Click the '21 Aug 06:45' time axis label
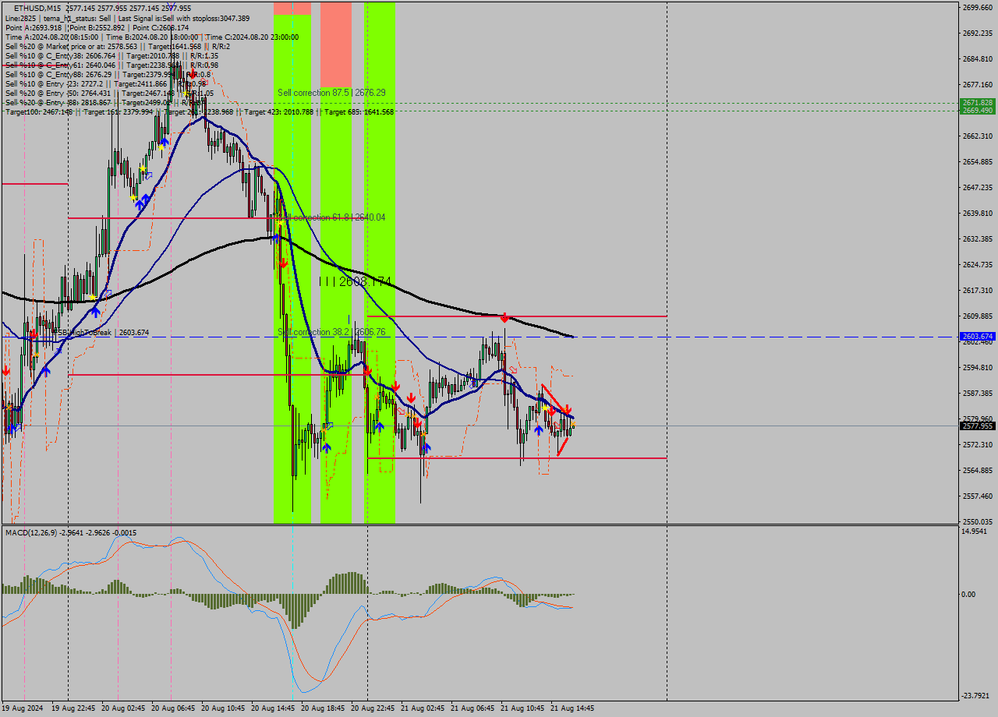998x717 pixels. 472,708
